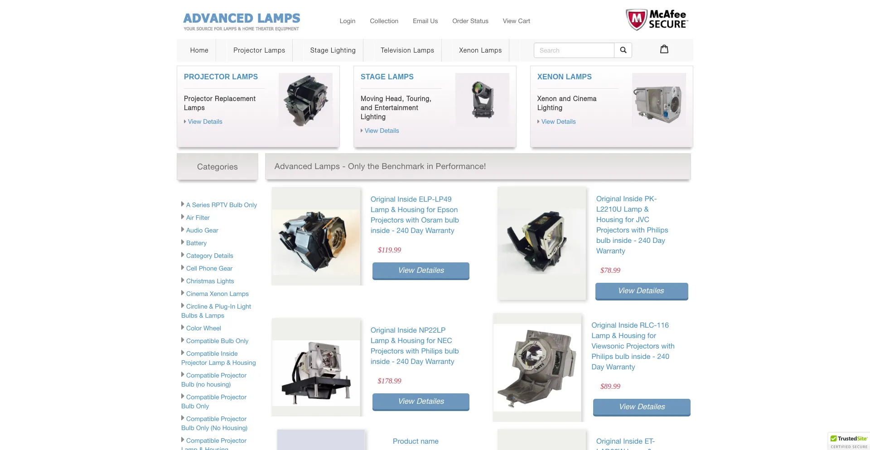Click the Xenon Lamps category image
The height and width of the screenshot is (450, 870).
[659, 100]
